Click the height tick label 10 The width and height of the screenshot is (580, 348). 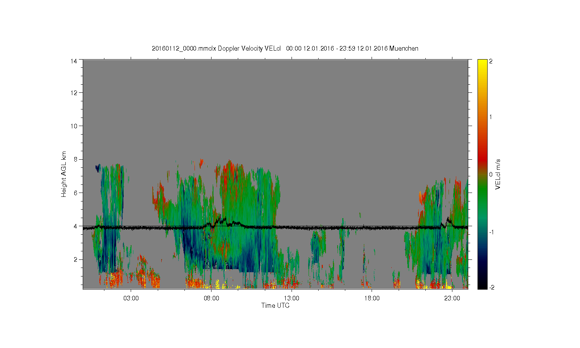[74, 126]
